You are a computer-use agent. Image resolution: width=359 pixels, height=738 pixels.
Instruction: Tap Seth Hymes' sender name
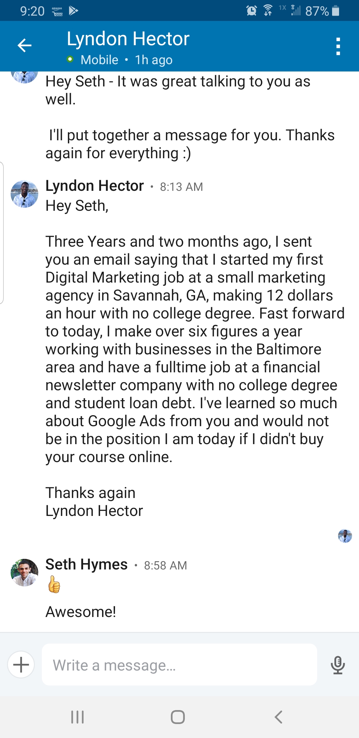tap(86, 564)
